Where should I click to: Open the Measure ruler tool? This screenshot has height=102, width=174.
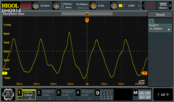pyautogui.click(x=163, y=5)
